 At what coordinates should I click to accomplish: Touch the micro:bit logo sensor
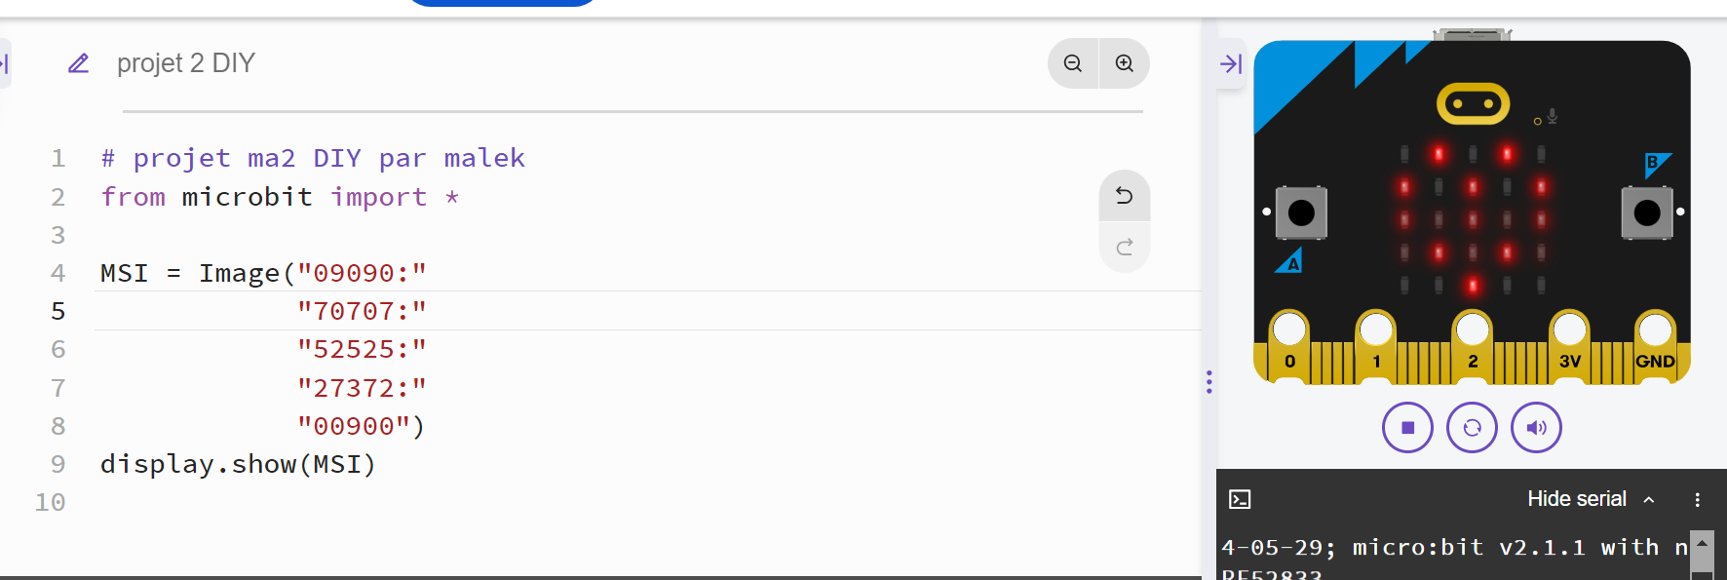pos(1473,103)
